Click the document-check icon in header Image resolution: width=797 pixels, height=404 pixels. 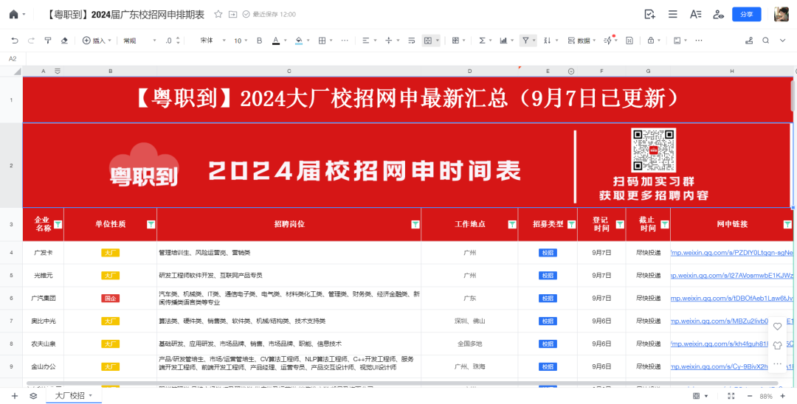pos(649,14)
